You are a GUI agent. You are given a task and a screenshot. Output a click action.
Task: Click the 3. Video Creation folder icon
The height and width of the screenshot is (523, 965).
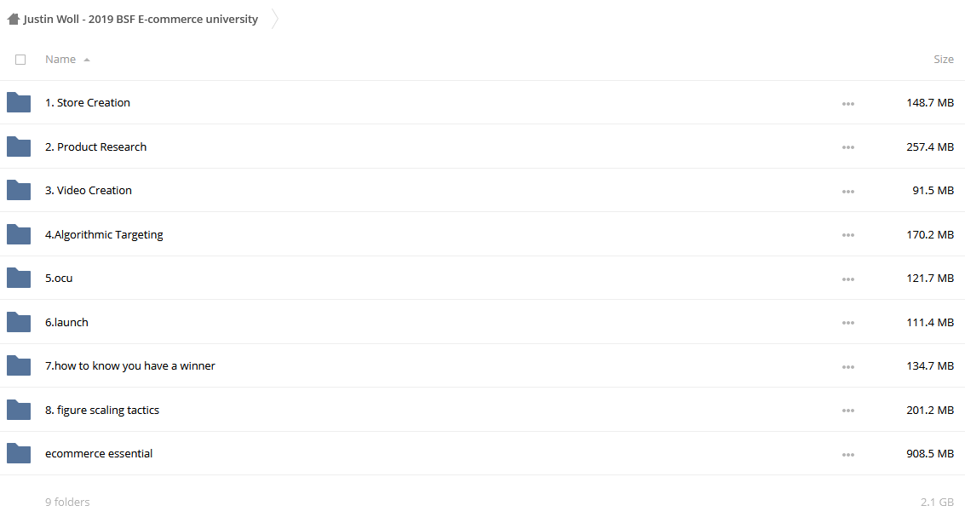tap(19, 190)
